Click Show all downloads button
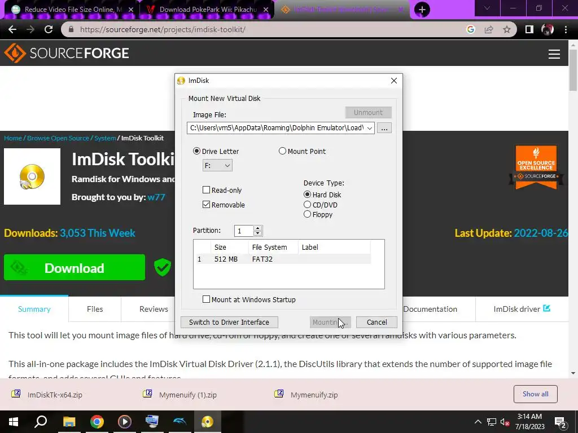578x433 pixels. point(535,394)
